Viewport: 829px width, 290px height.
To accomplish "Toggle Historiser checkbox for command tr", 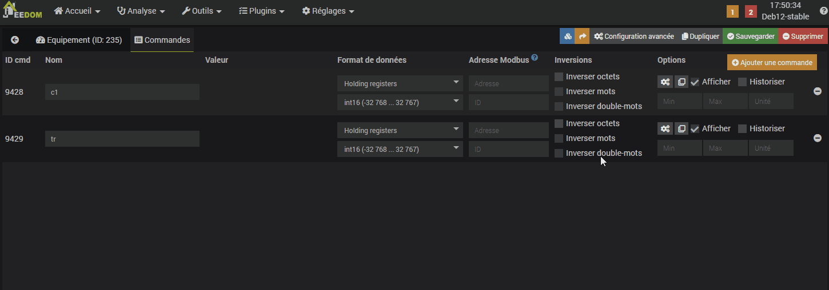I will (742, 129).
